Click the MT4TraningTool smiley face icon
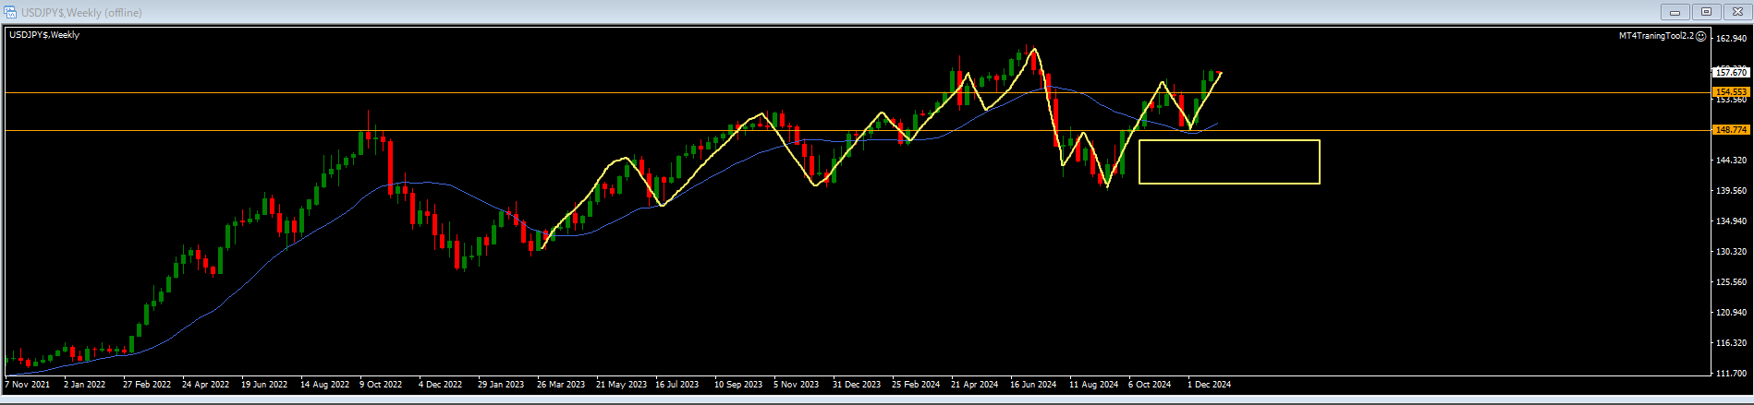Screen dimensions: 1754x405 click(x=1701, y=36)
